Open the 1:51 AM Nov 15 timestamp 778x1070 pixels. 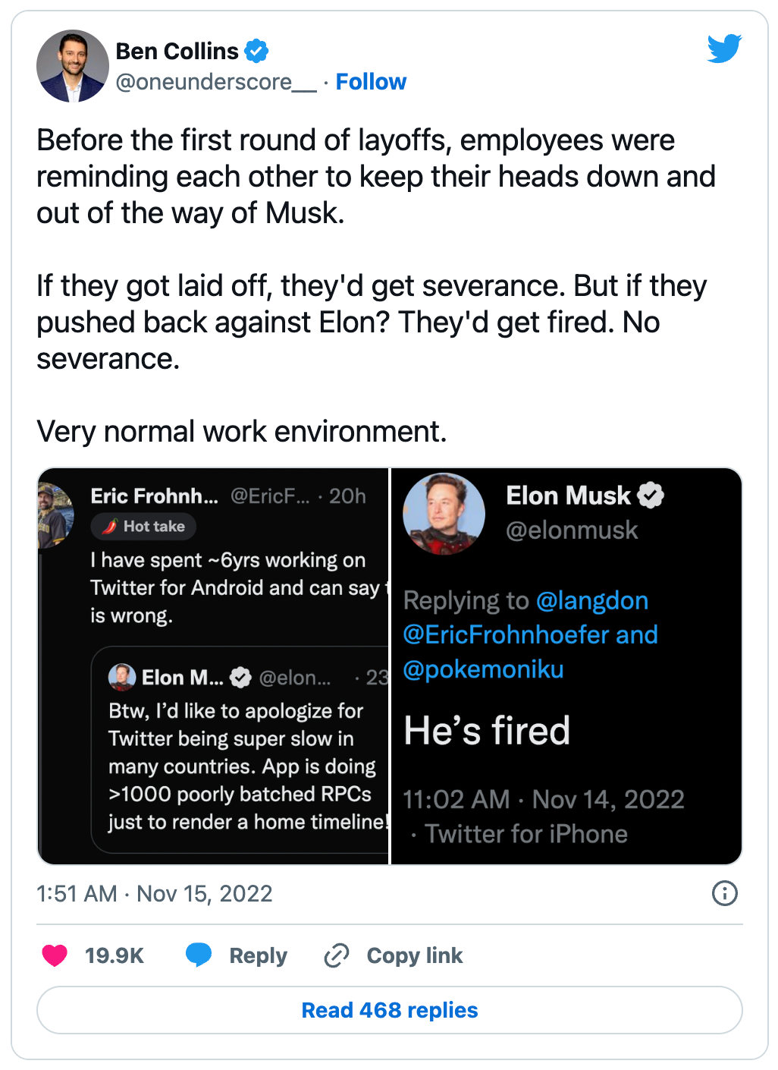click(x=154, y=894)
